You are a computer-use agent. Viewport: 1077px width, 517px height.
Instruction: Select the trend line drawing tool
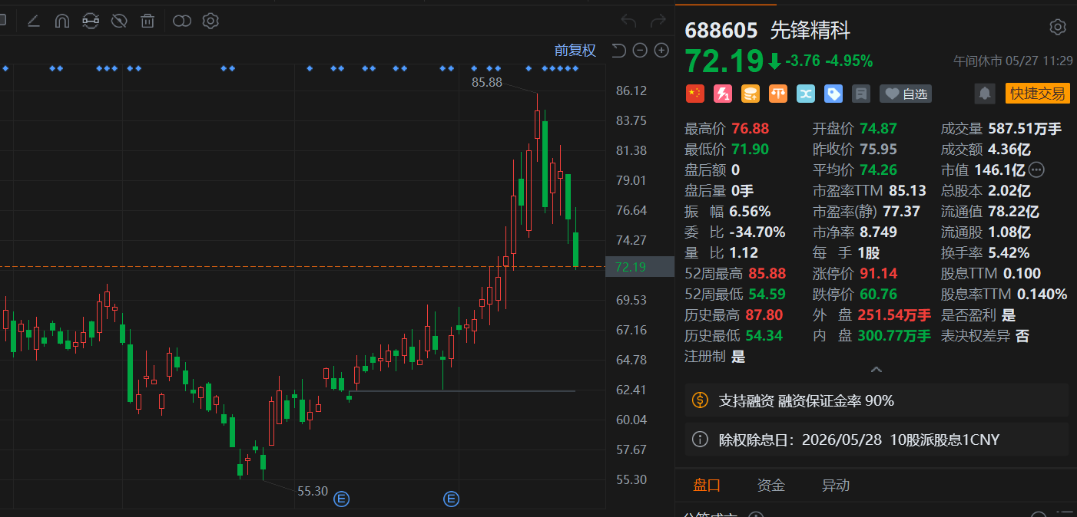click(x=34, y=21)
